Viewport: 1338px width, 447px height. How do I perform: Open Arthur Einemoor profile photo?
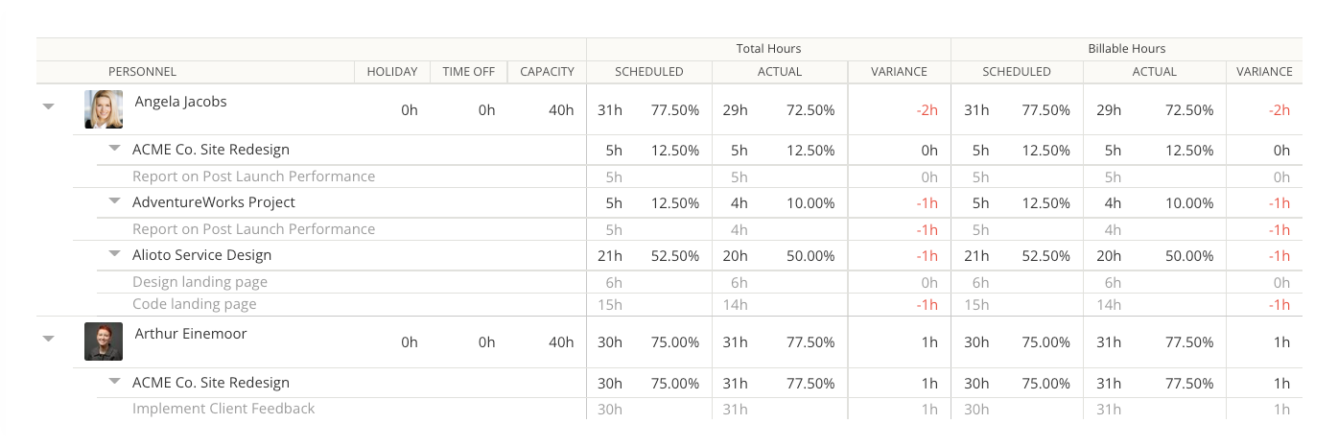[x=104, y=341]
